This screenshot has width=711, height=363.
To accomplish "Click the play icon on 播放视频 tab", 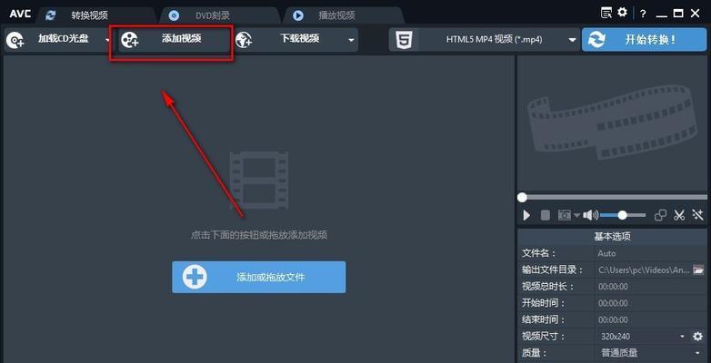I will pos(298,15).
